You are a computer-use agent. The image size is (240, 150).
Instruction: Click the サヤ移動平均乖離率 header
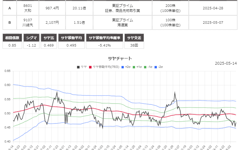104,37
